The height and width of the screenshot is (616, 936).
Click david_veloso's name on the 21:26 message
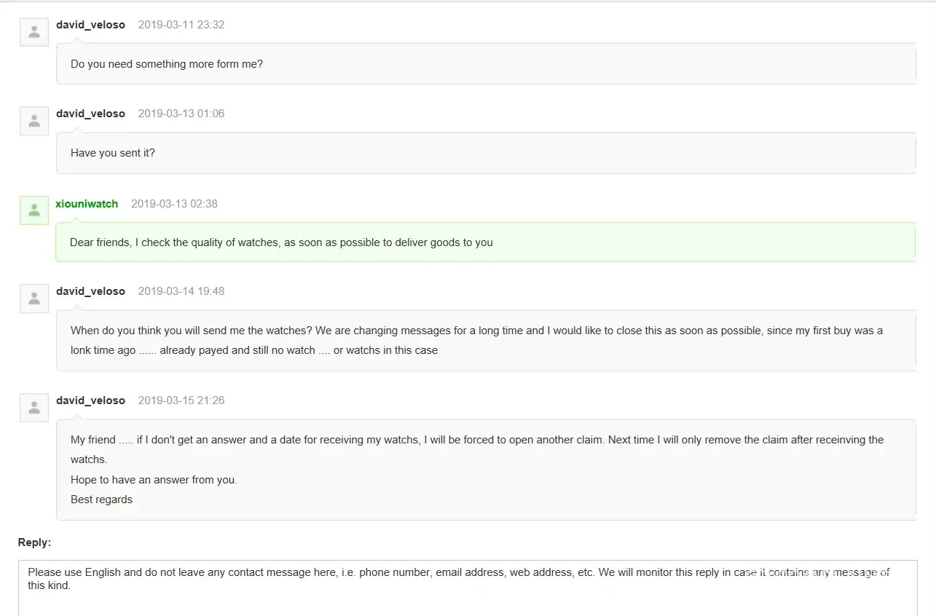tap(90, 400)
